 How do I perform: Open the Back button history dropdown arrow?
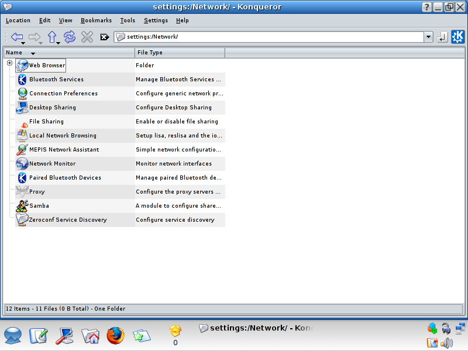[23, 43]
